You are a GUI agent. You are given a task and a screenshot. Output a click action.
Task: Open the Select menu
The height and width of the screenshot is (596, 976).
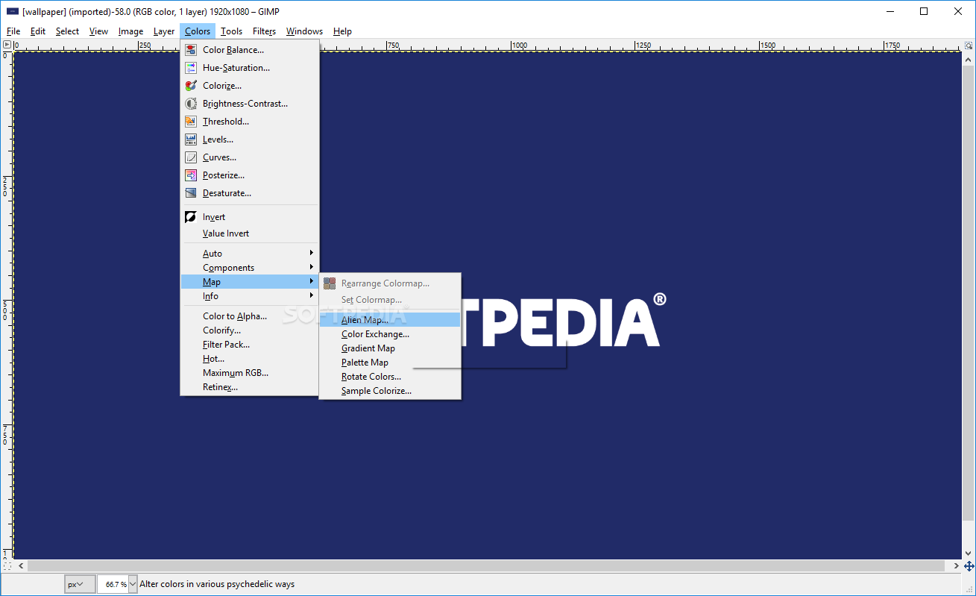67,31
